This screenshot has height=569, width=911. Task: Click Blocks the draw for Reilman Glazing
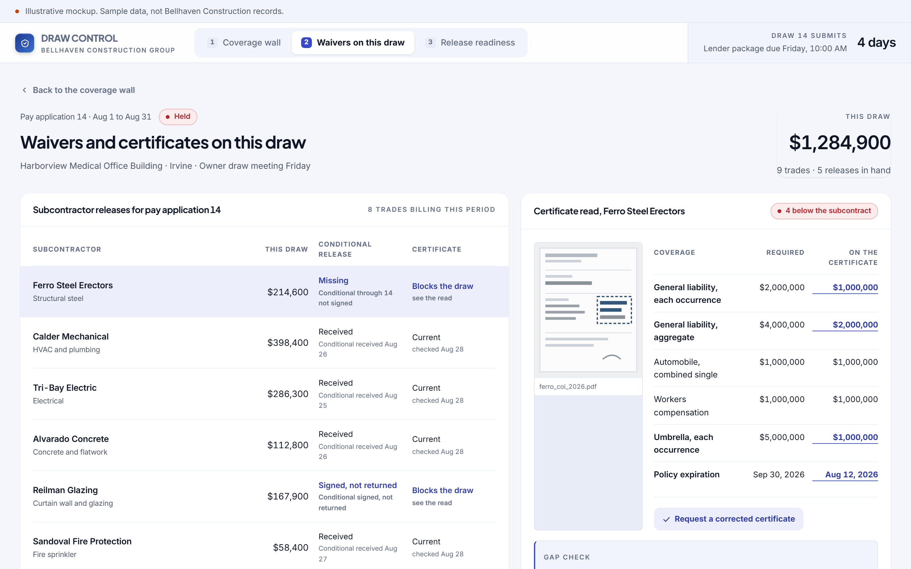(x=442, y=490)
